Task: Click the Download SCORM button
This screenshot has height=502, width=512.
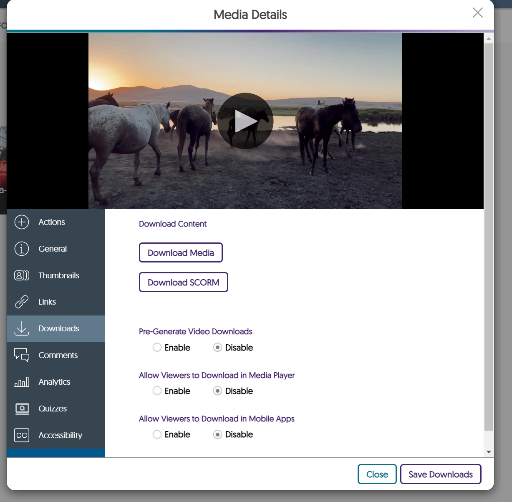Action: (x=183, y=282)
